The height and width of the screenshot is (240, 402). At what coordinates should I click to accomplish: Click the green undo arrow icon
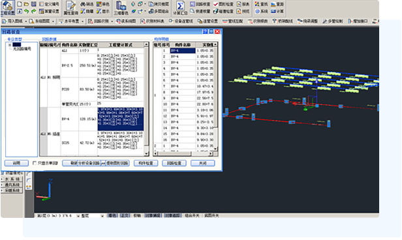26,11
